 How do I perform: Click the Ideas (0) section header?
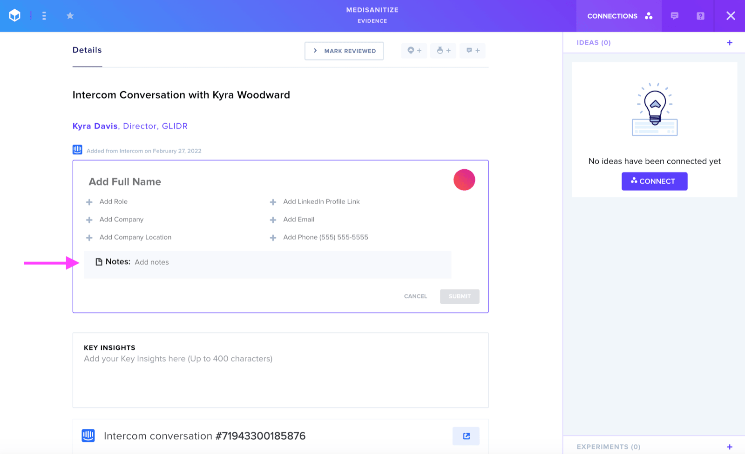click(x=594, y=43)
